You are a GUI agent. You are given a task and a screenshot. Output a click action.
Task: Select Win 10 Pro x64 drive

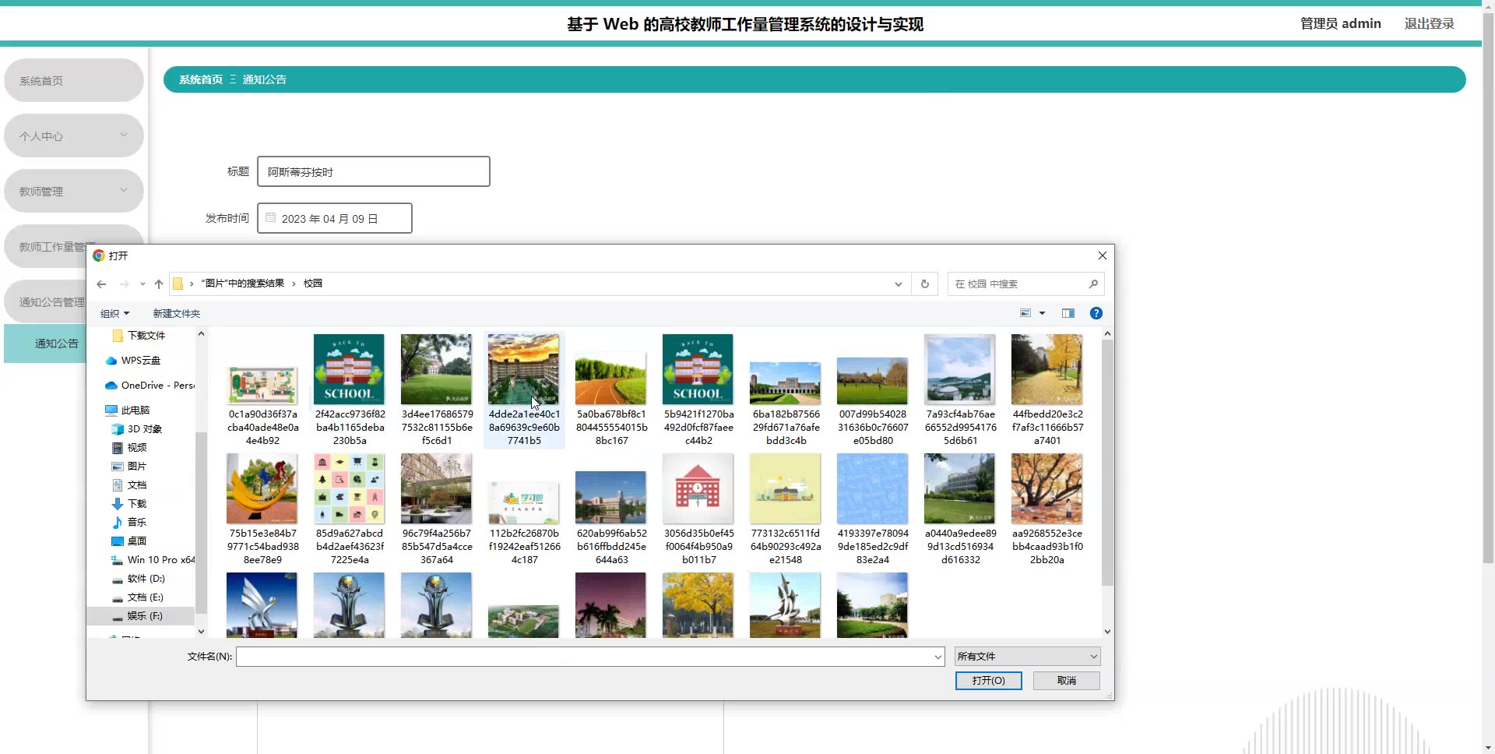(153, 560)
